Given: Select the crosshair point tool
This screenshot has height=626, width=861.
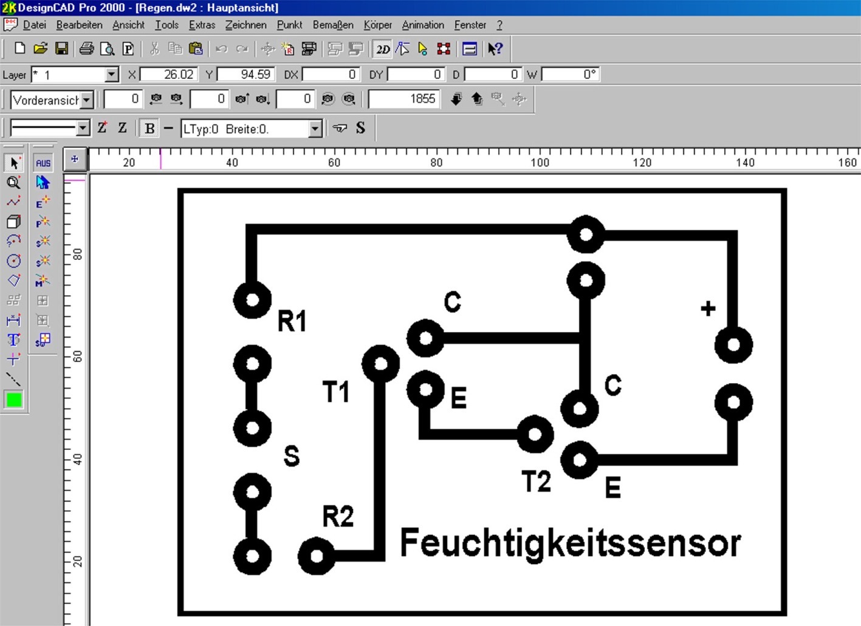Looking at the screenshot, I should (13, 359).
